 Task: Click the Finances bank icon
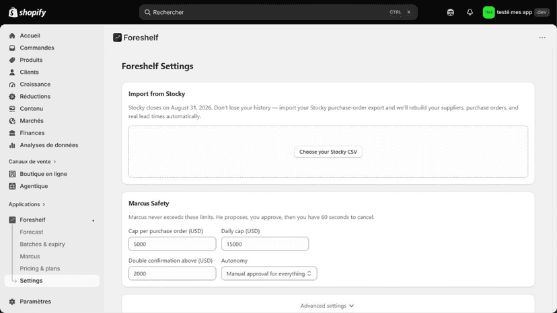[12, 133]
